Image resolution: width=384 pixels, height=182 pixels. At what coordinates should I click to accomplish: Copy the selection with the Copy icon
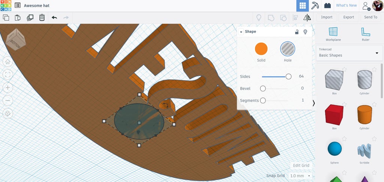6,18
